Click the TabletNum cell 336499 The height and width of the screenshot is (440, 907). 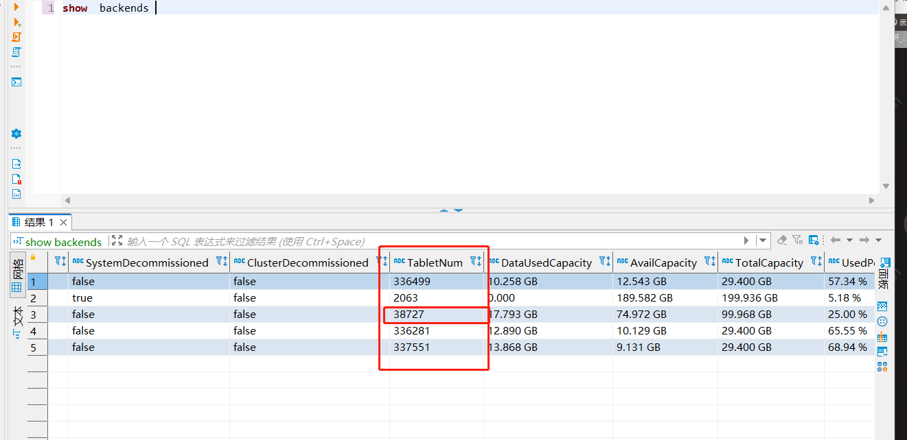(x=437, y=282)
